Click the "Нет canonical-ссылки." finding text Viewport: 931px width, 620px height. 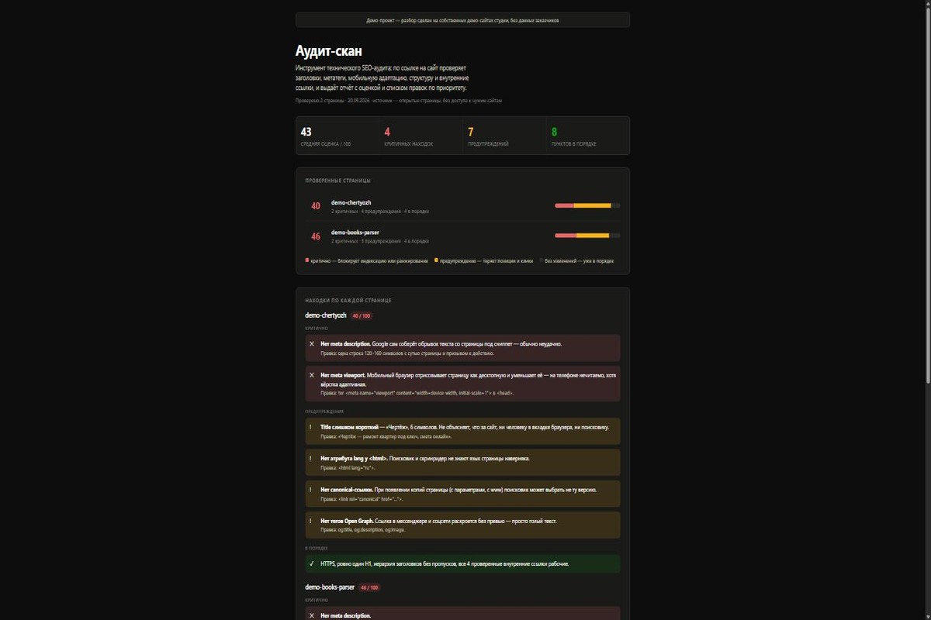[346, 490]
